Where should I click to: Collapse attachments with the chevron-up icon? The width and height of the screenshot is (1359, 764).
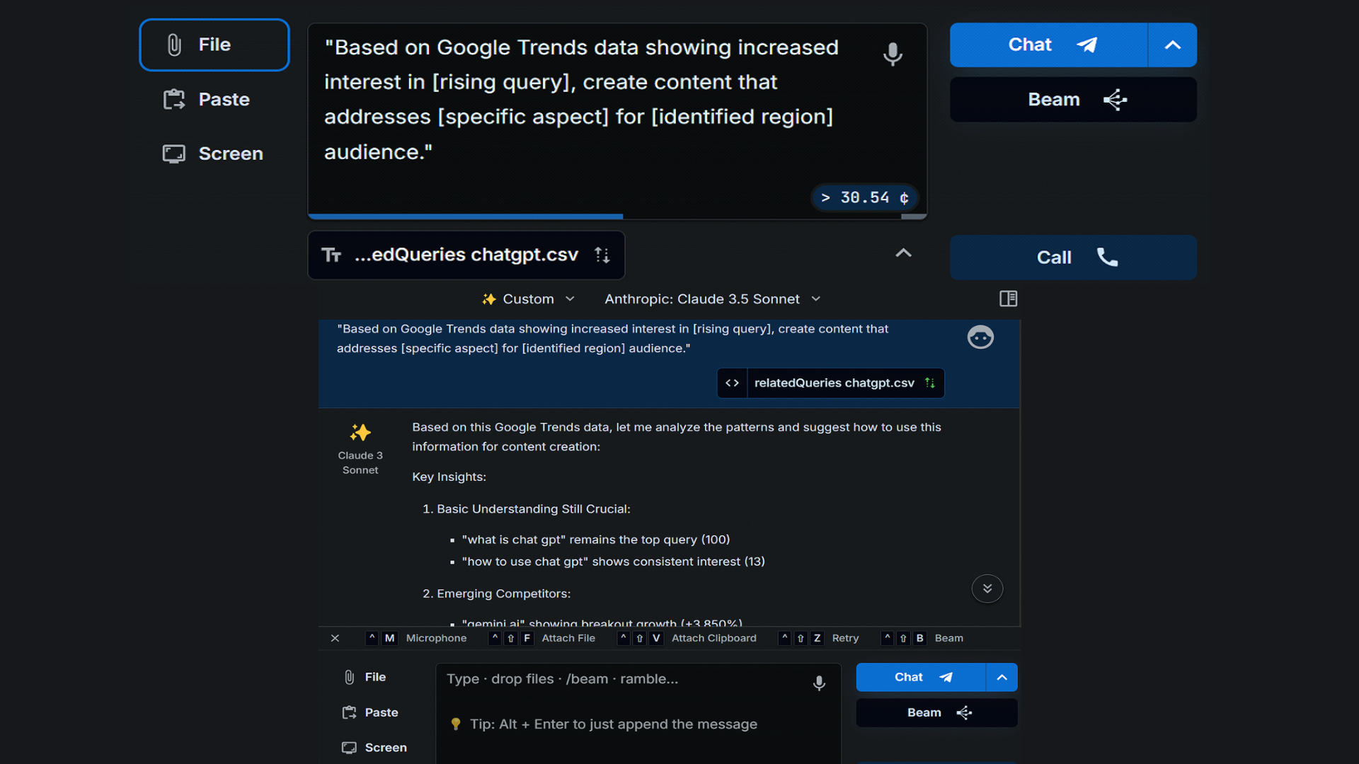pyautogui.click(x=903, y=253)
